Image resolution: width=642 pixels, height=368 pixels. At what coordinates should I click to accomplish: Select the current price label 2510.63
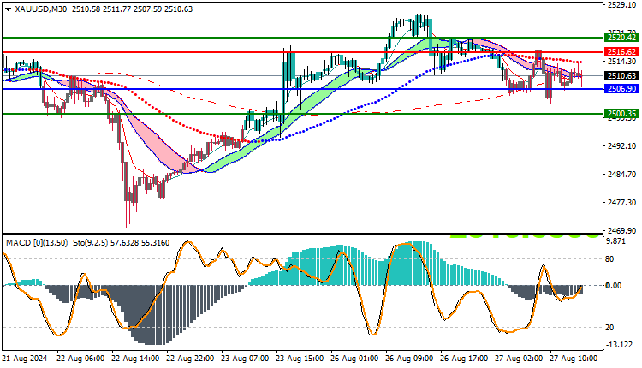click(x=621, y=75)
